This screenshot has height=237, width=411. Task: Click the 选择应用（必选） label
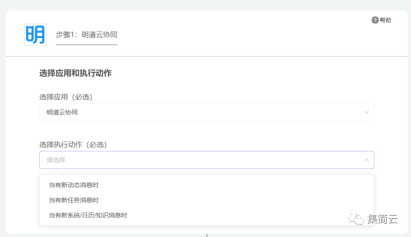coord(66,97)
